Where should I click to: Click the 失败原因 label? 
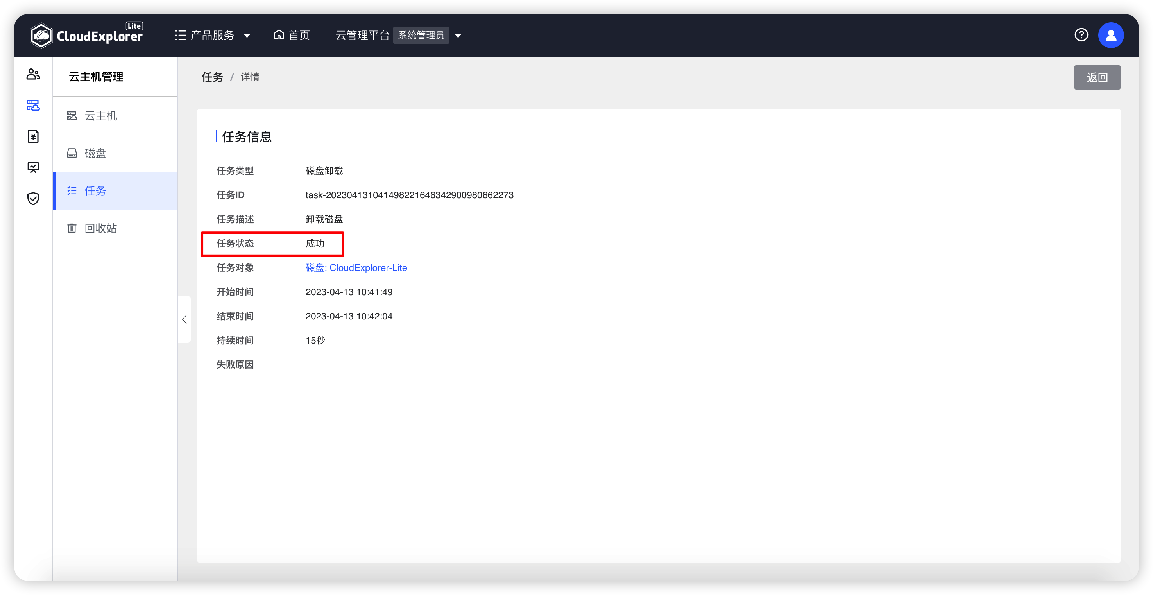pyautogui.click(x=235, y=365)
